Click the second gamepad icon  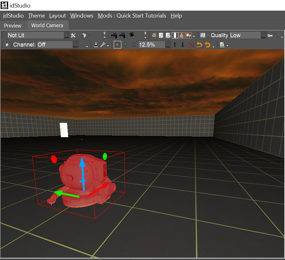[122, 35]
